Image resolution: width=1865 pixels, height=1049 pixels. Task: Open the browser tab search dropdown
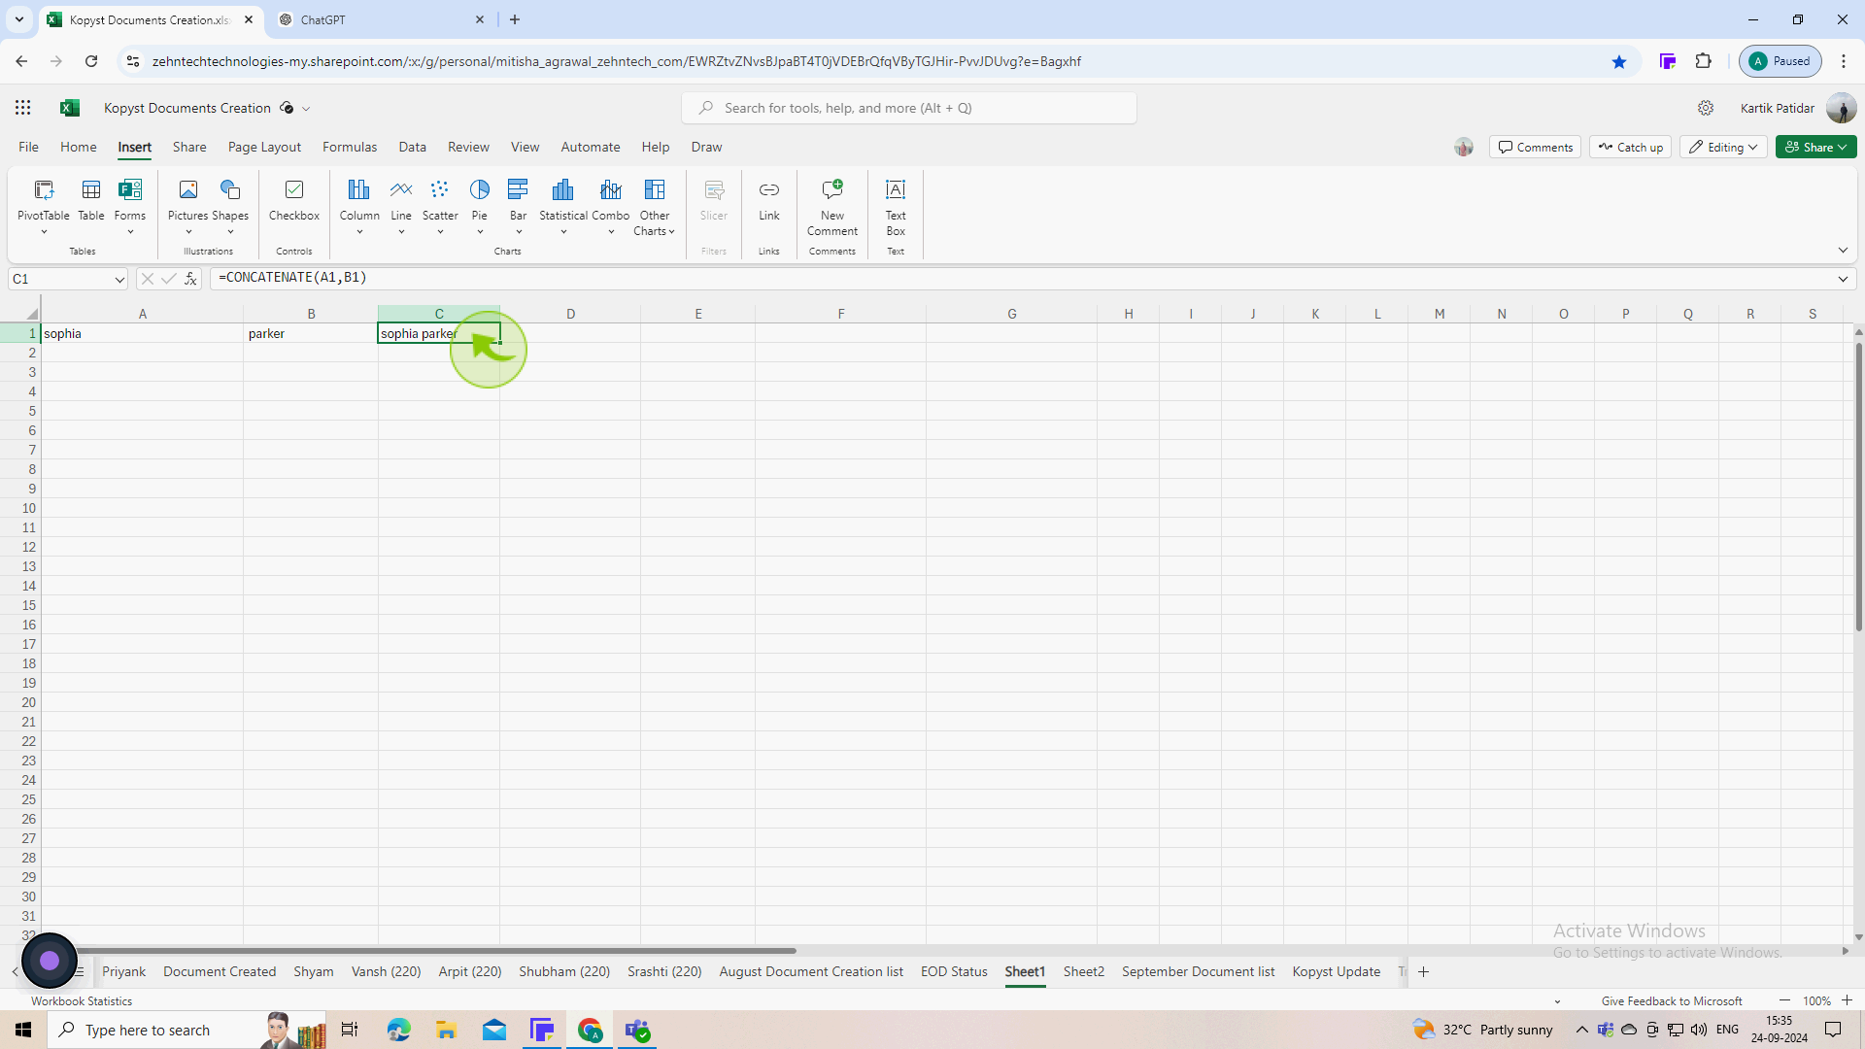[18, 19]
